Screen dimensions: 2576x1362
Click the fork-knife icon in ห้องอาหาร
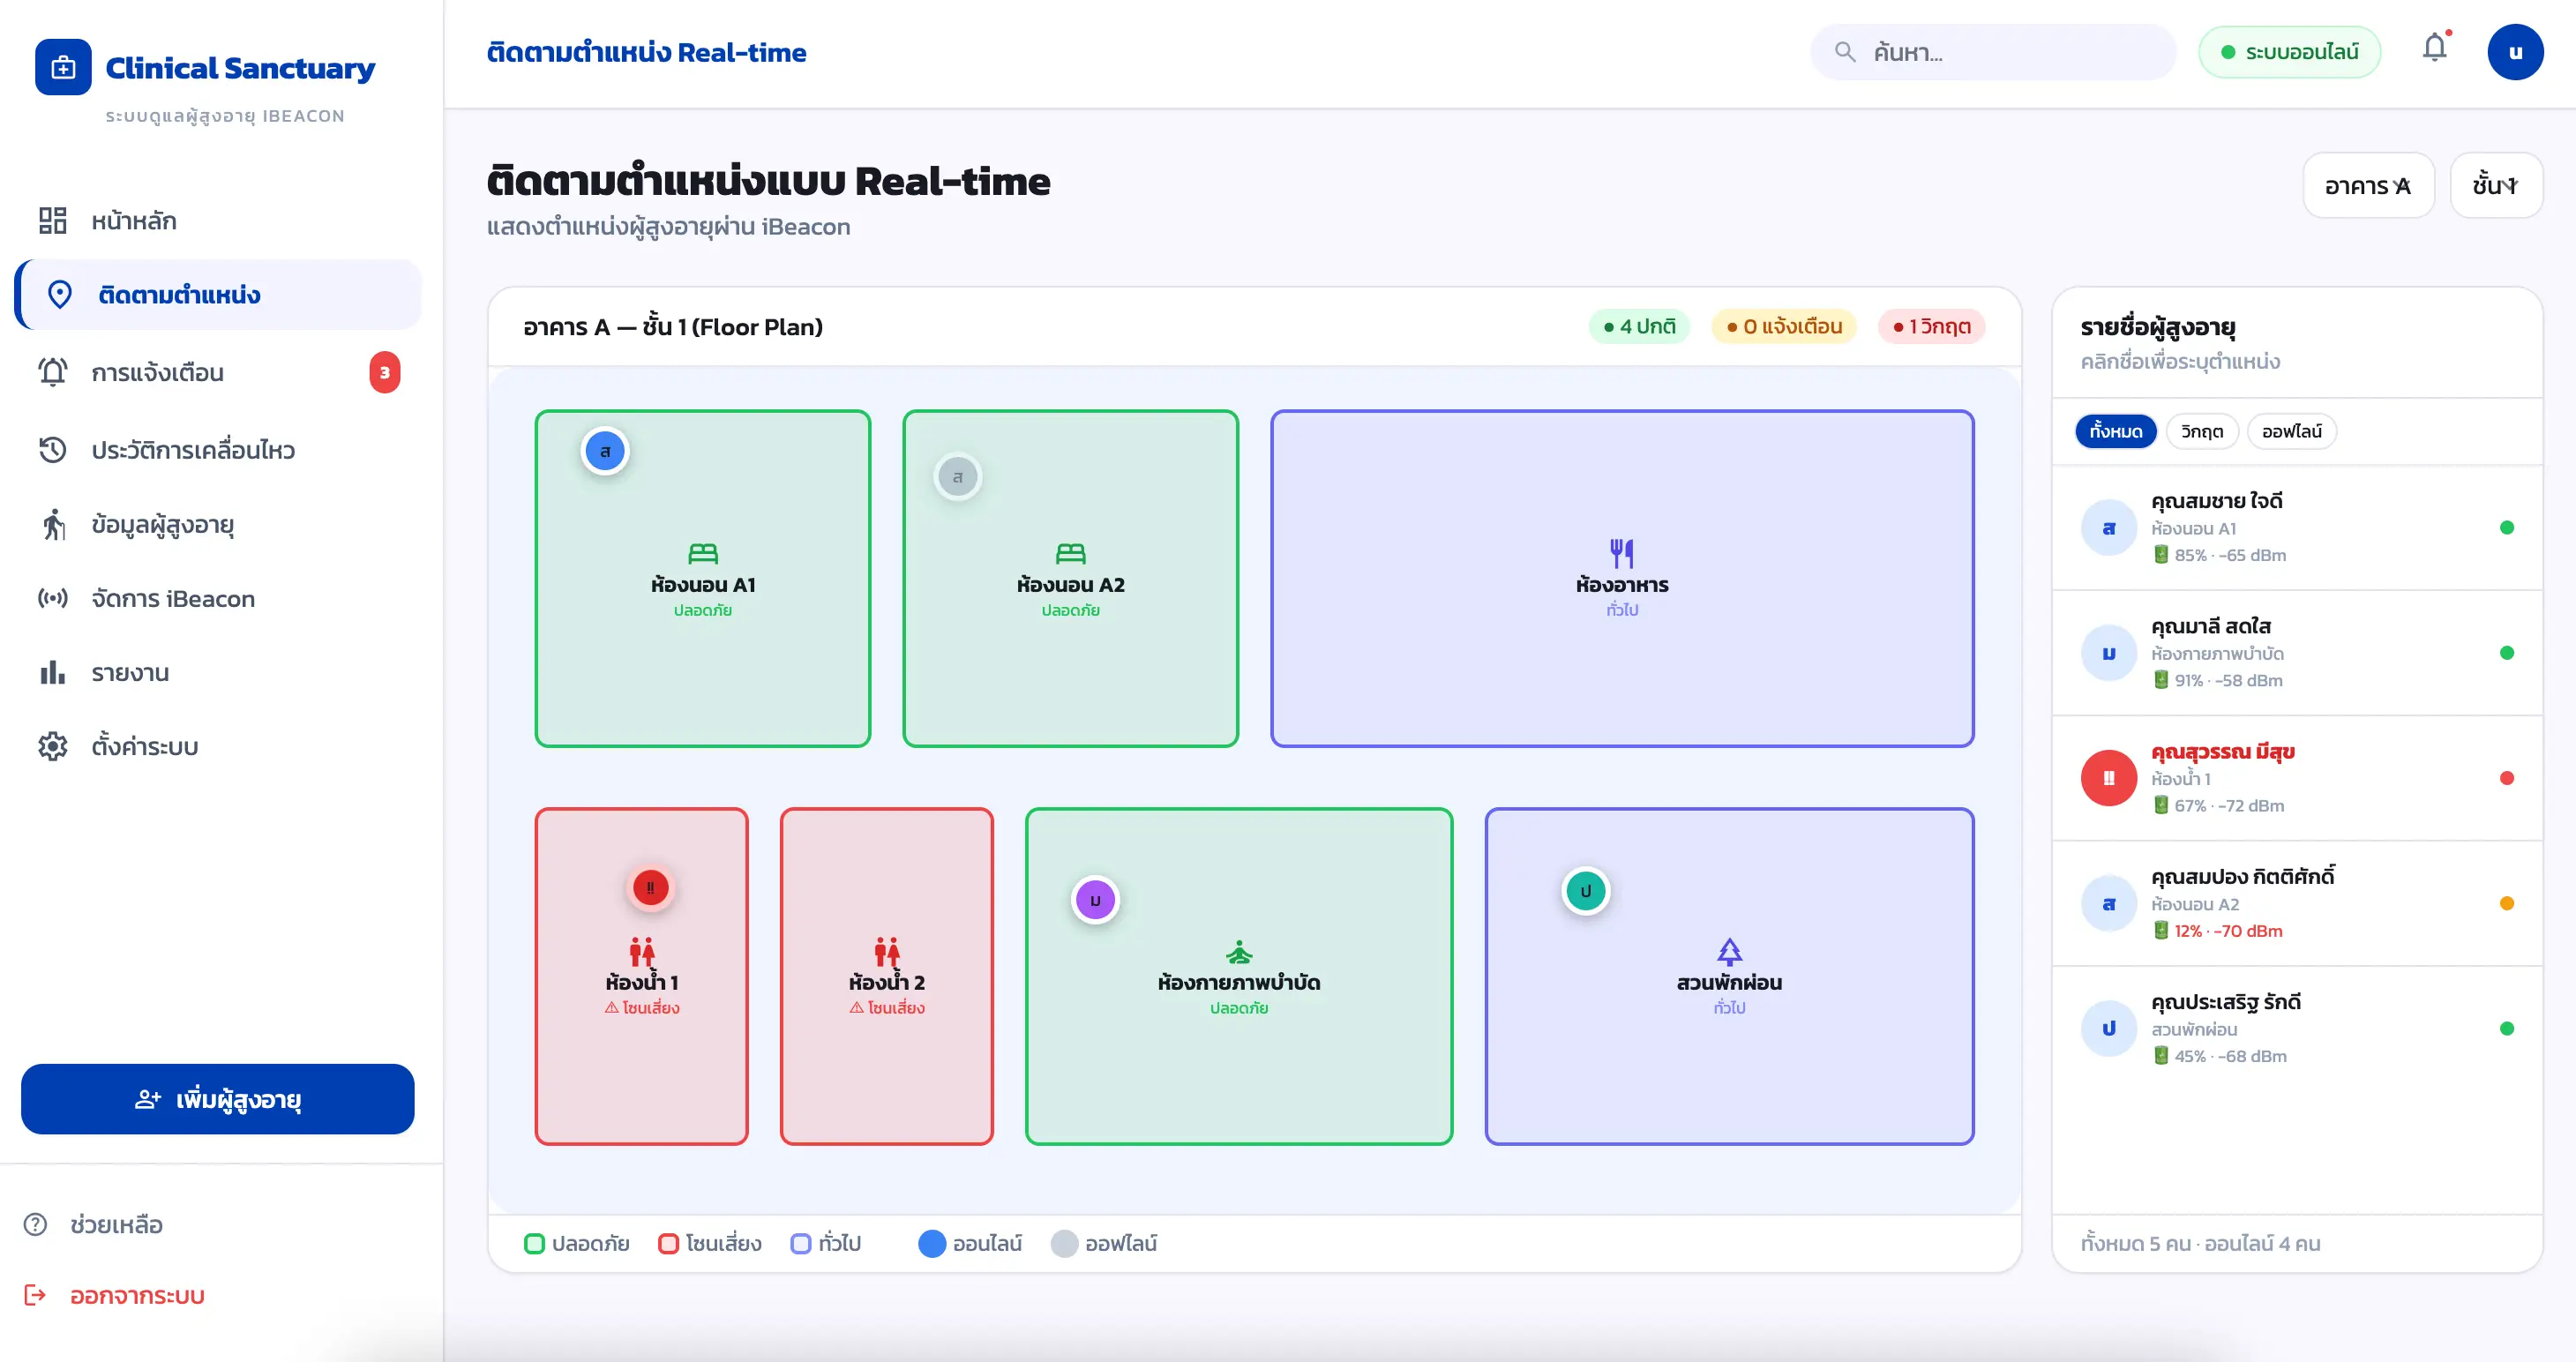[x=1622, y=552]
